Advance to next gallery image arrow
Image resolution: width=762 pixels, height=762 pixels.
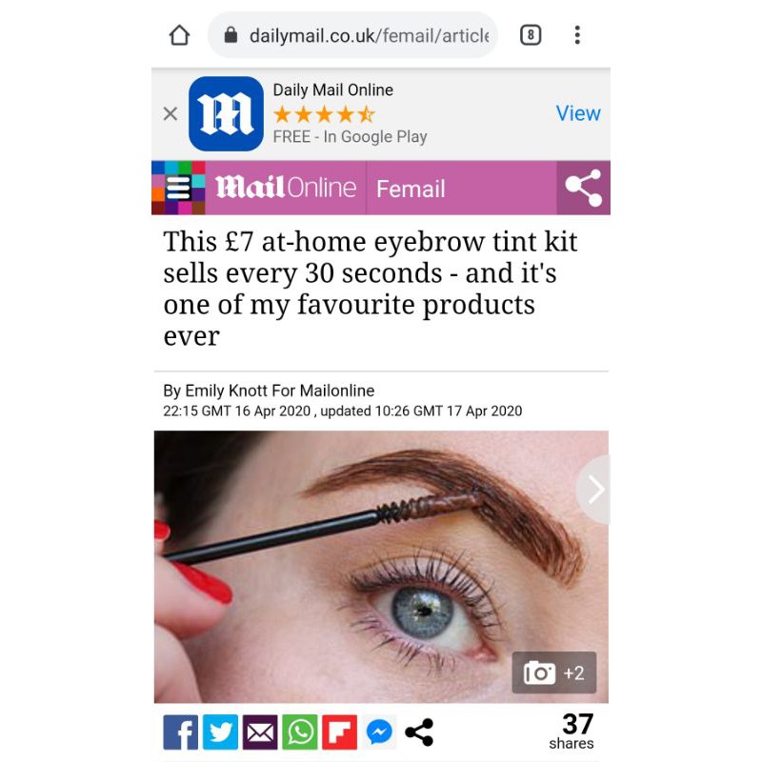tap(594, 490)
